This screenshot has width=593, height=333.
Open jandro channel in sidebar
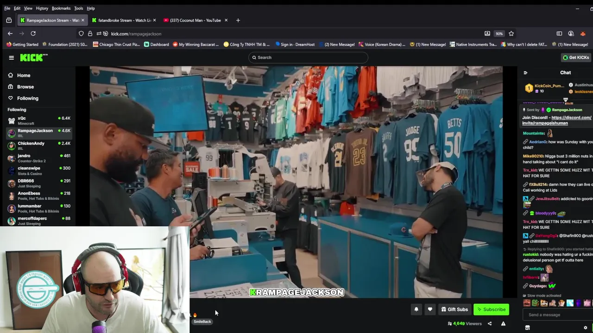coord(39,158)
